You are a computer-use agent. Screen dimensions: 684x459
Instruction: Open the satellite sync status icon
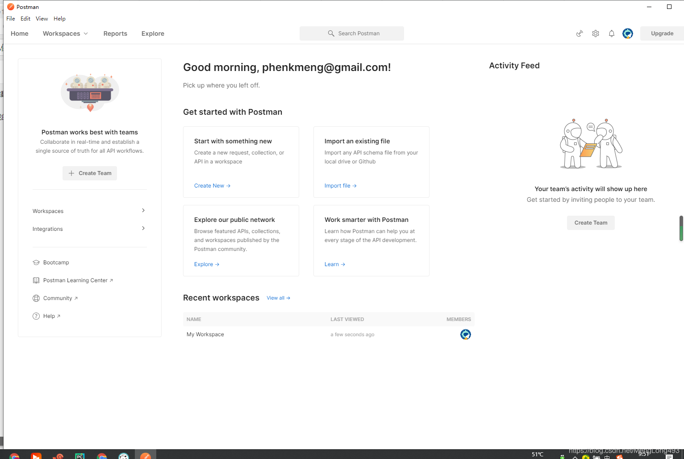click(x=580, y=33)
